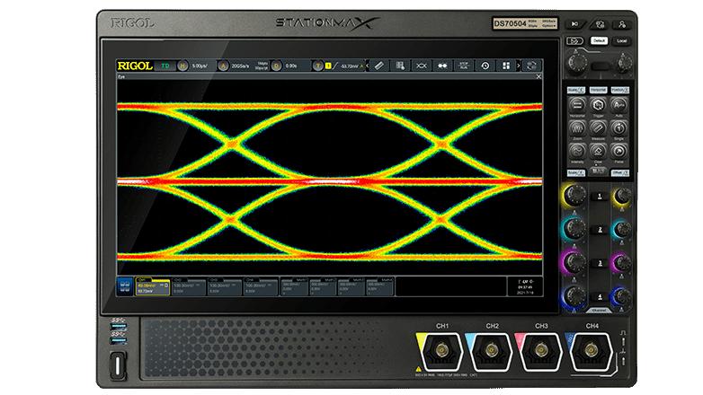Click the cyan channel 2 scale knob
This screenshot has height=395, width=703.
pos(574,228)
